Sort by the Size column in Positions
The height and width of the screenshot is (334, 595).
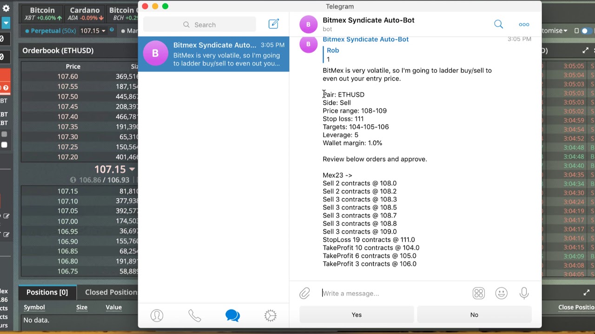[x=82, y=307]
